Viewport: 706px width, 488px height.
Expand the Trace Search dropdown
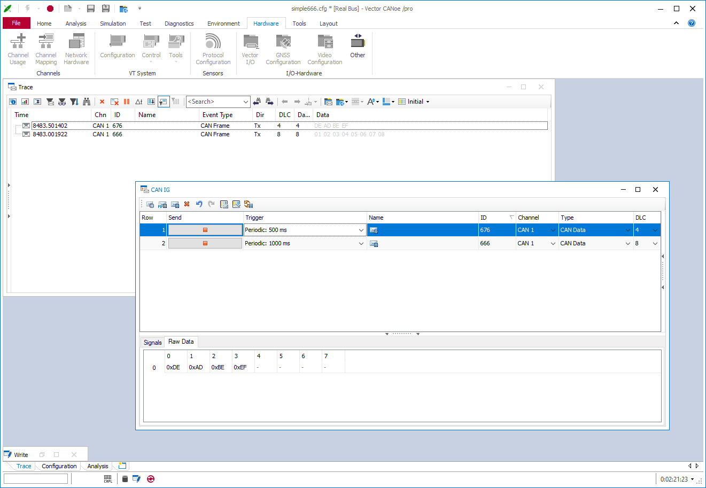(246, 102)
